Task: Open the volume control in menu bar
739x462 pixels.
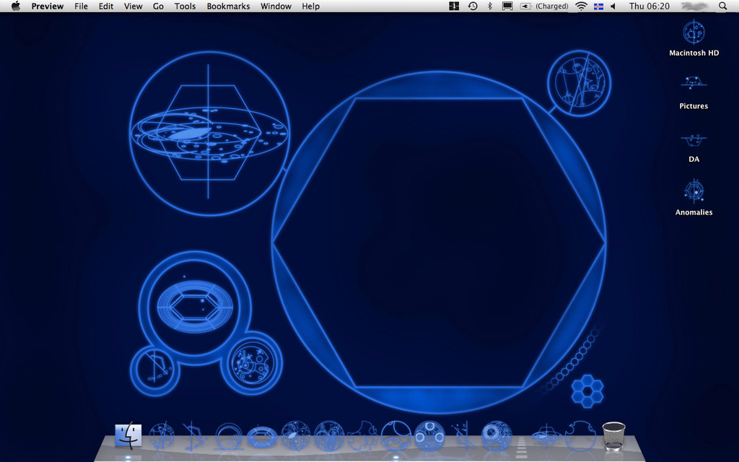Action: (613, 6)
